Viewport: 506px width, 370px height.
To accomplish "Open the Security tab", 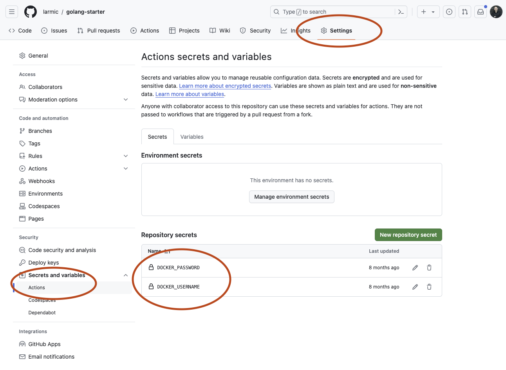I will [x=255, y=31].
